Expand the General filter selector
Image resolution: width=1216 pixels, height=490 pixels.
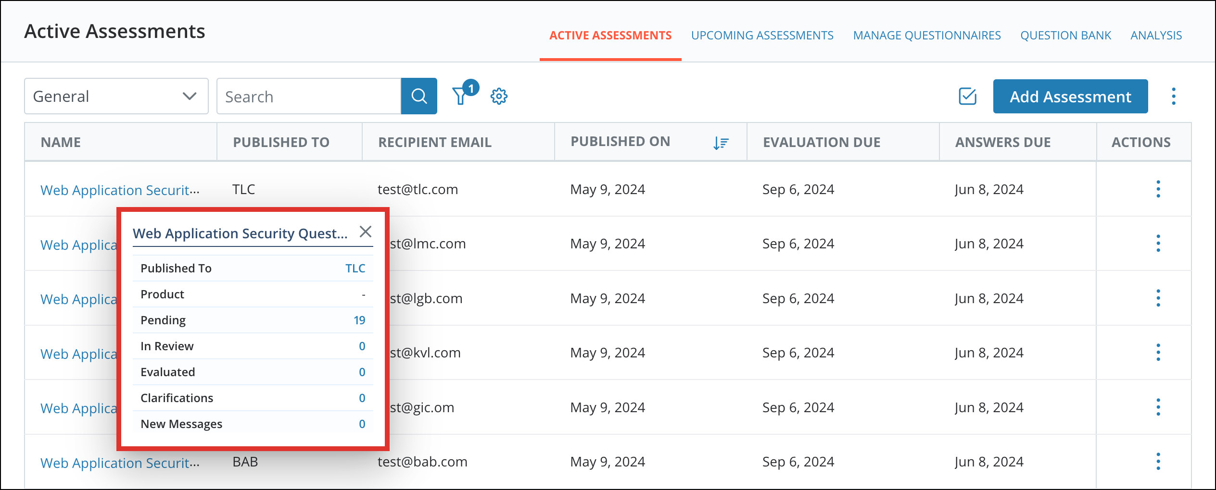(190, 96)
